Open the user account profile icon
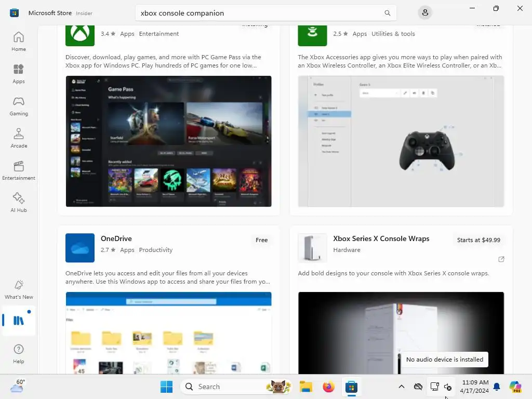 coord(425,13)
